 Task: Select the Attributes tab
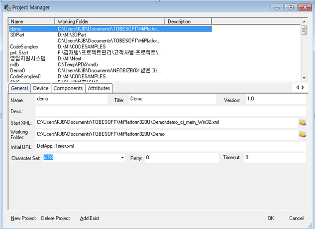tap(99, 88)
